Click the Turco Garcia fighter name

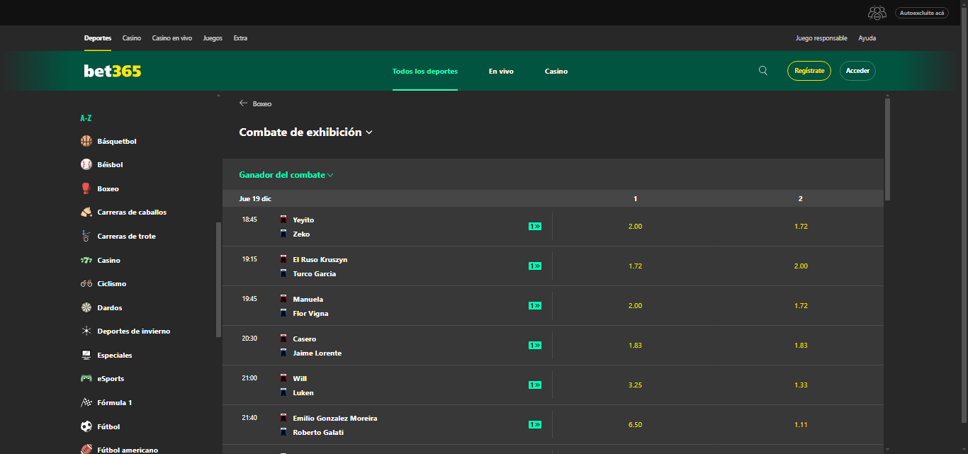click(x=315, y=273)
